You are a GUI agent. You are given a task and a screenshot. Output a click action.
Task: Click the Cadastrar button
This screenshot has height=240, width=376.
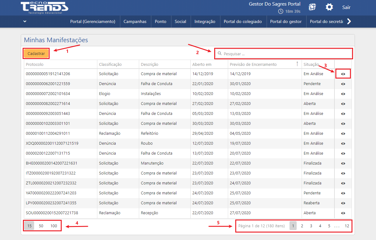[x=36, y=53]
